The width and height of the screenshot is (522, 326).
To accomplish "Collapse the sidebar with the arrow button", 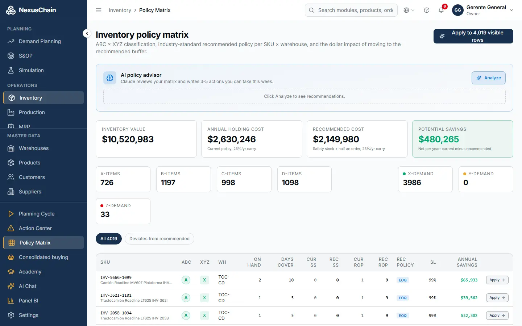I will tap(87, 33).
